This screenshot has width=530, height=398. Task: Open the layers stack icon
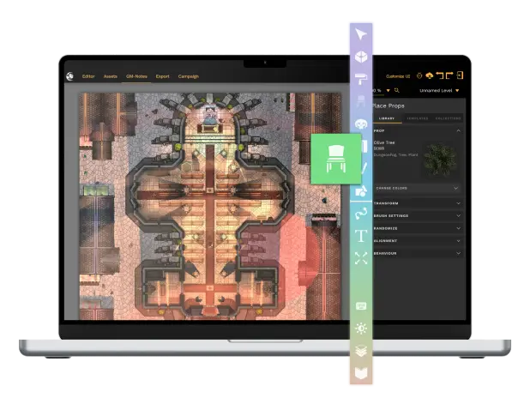coord(361,351)
